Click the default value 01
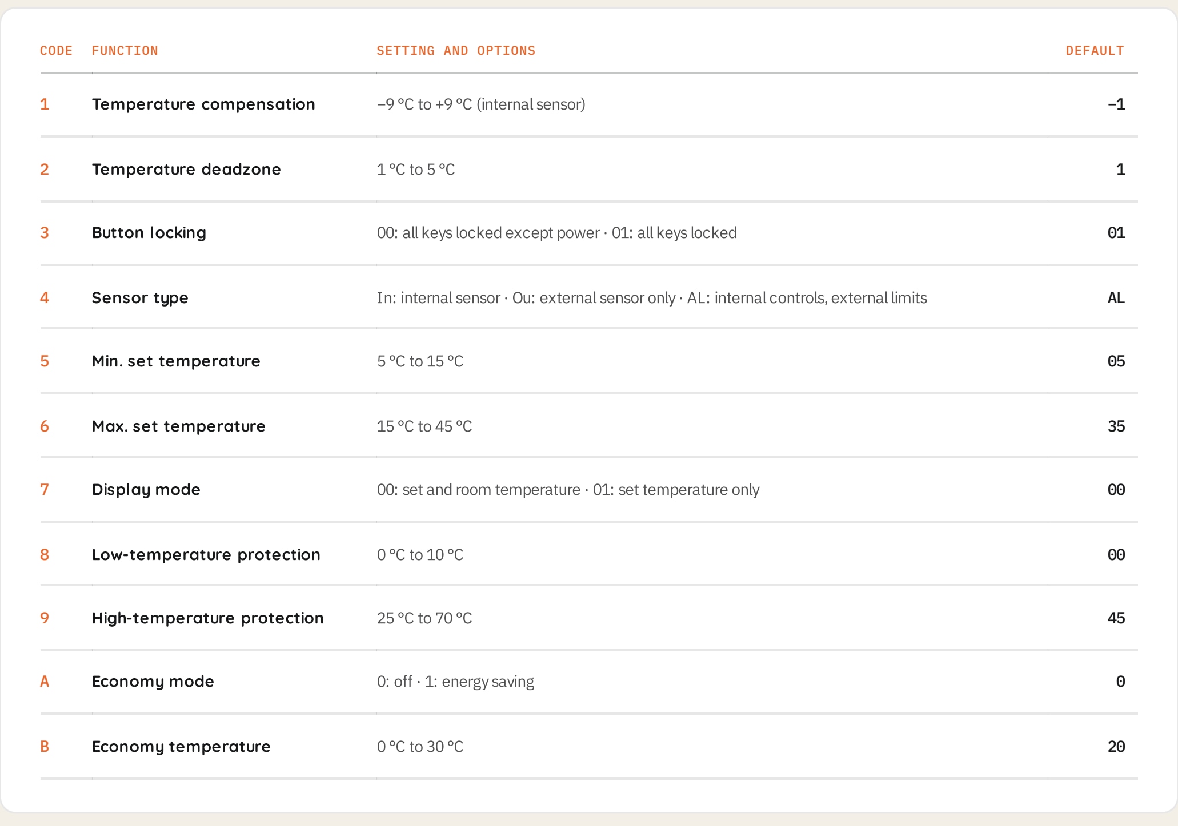The height and width of the screenshot is (826, 1178). click(x=1116, y=233)
